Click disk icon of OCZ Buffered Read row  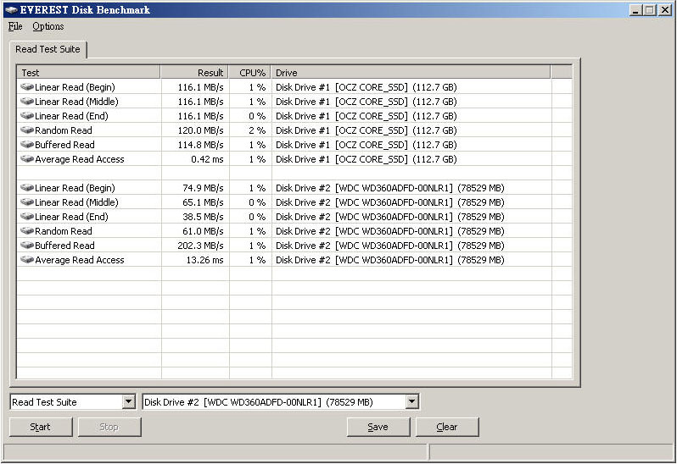[26, 145]
